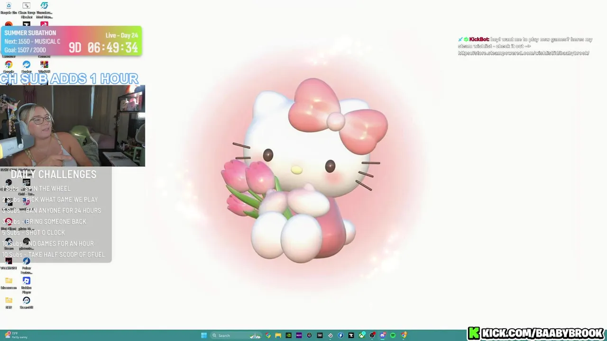
Task: Open SteelSeries app in the taskbar
Action: (331, 335)
